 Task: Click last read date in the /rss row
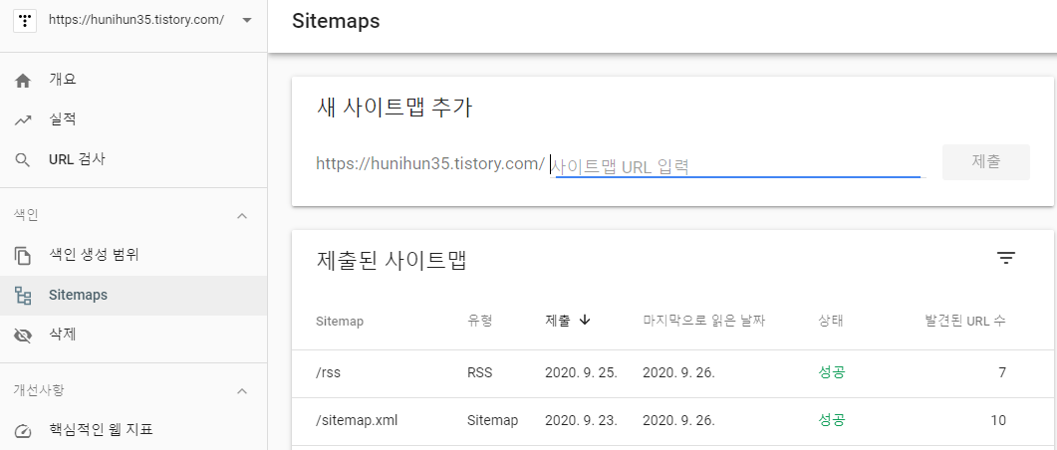click(678, 372)
